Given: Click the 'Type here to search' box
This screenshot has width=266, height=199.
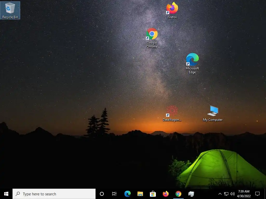Looking at the screenshot, I should click(x=54, y=194).
